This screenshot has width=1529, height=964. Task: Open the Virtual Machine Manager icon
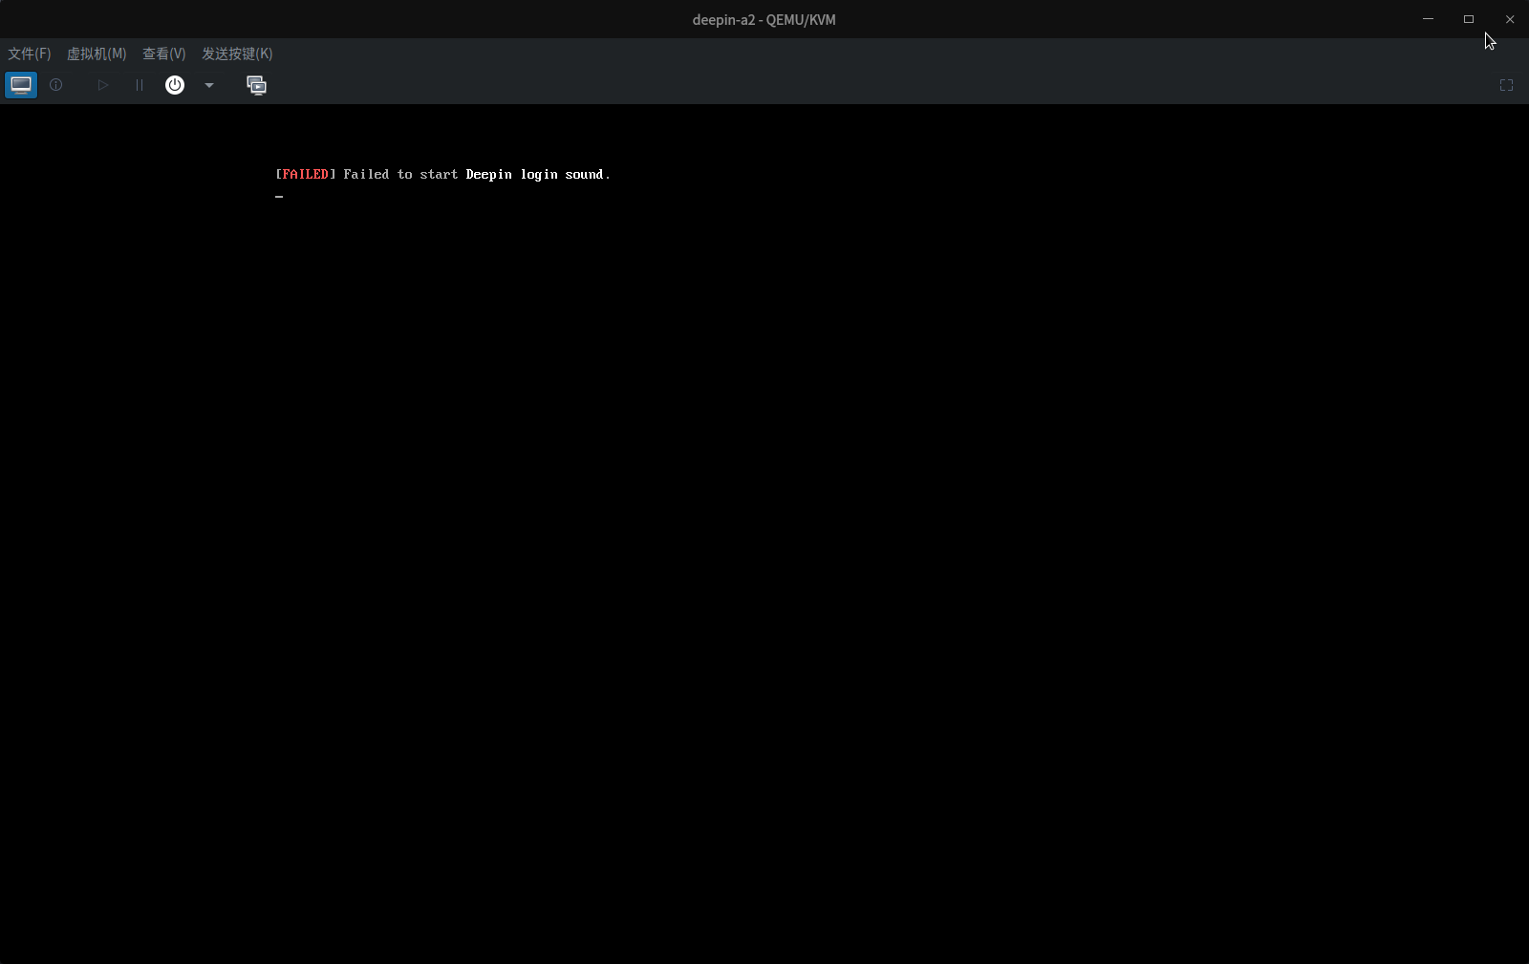[256, 85]
